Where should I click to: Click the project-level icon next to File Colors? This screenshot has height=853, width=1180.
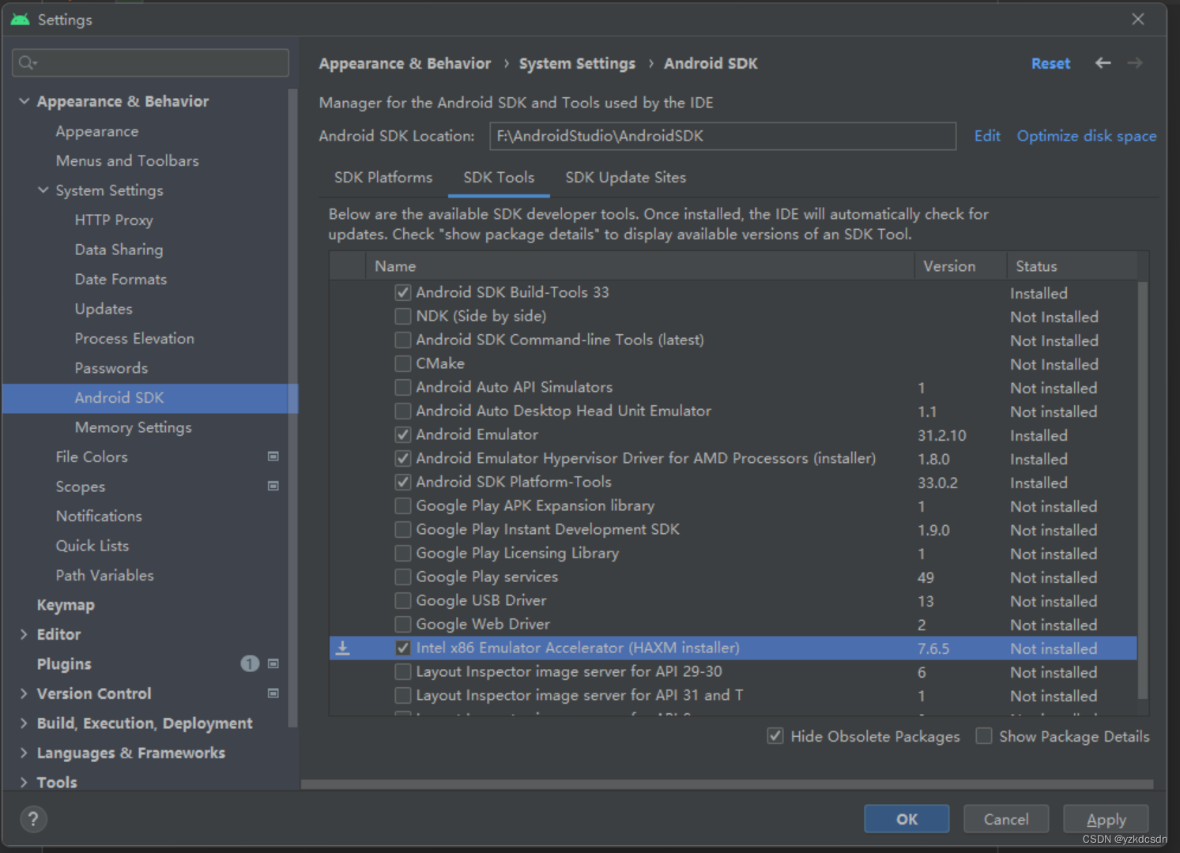point(273,457)
